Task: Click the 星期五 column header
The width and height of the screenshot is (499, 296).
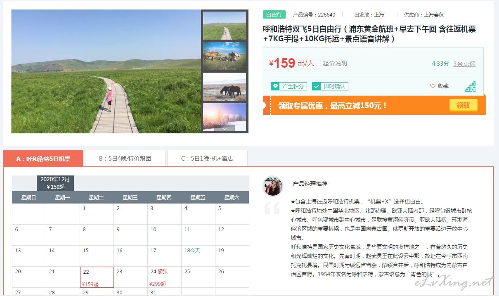Action: coord(198,198)
